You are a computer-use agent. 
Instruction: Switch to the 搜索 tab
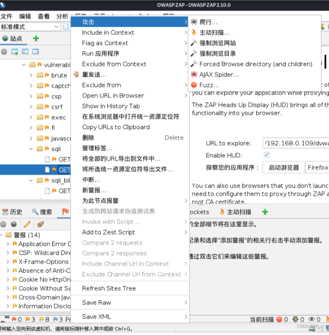pos(42,212)
